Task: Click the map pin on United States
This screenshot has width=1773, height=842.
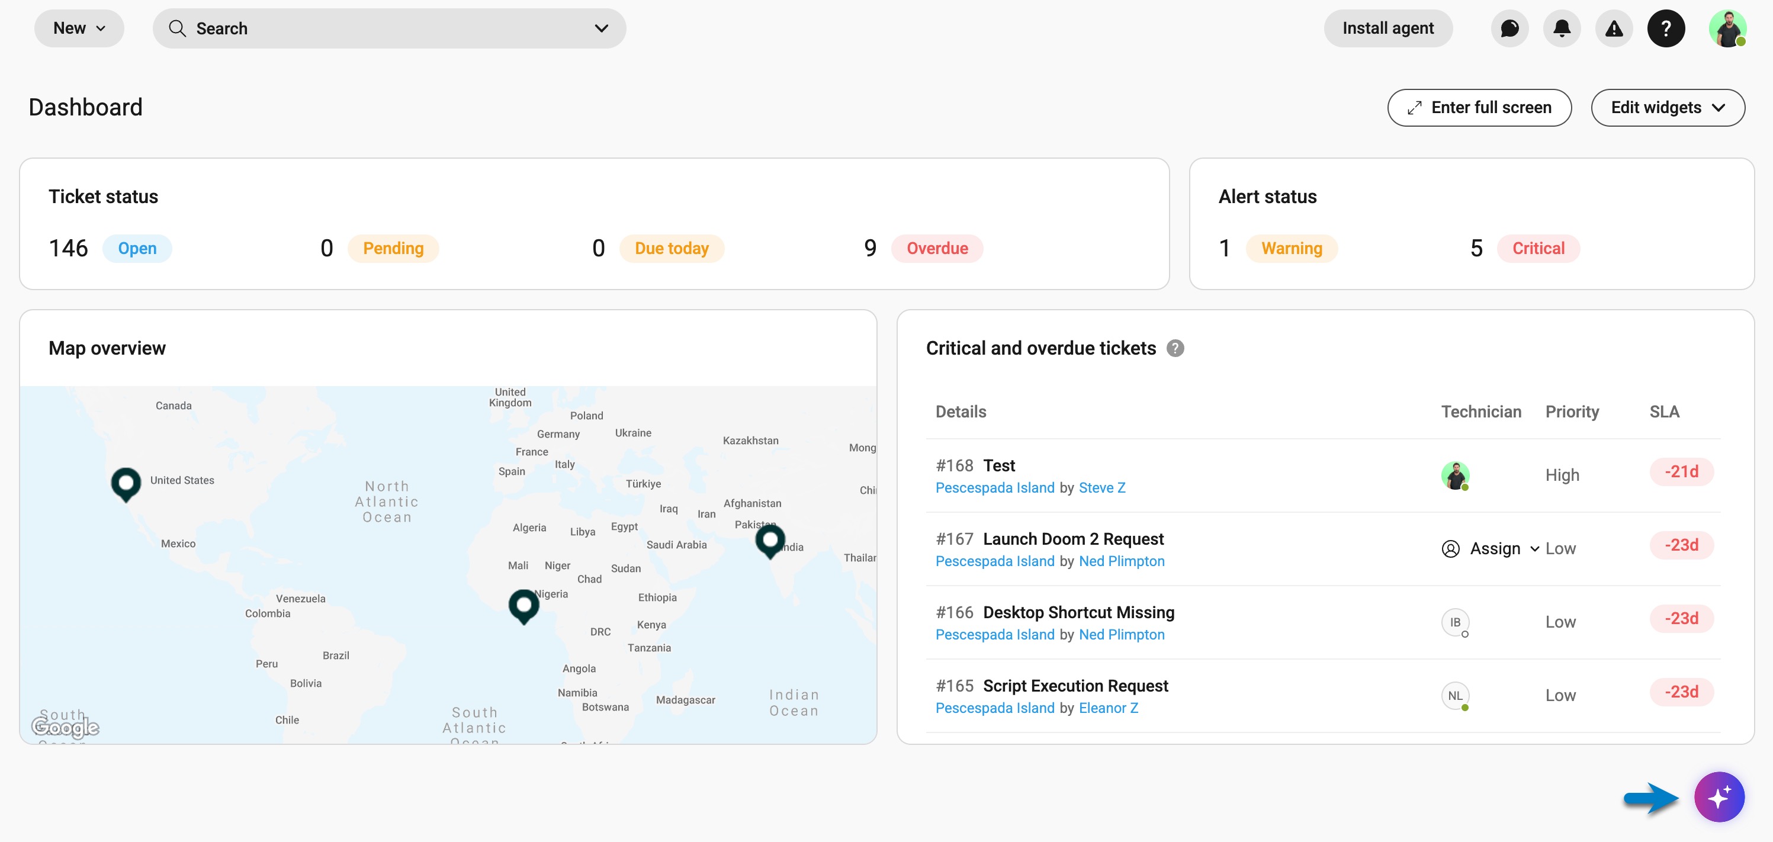Action: (x=126, y=483)
